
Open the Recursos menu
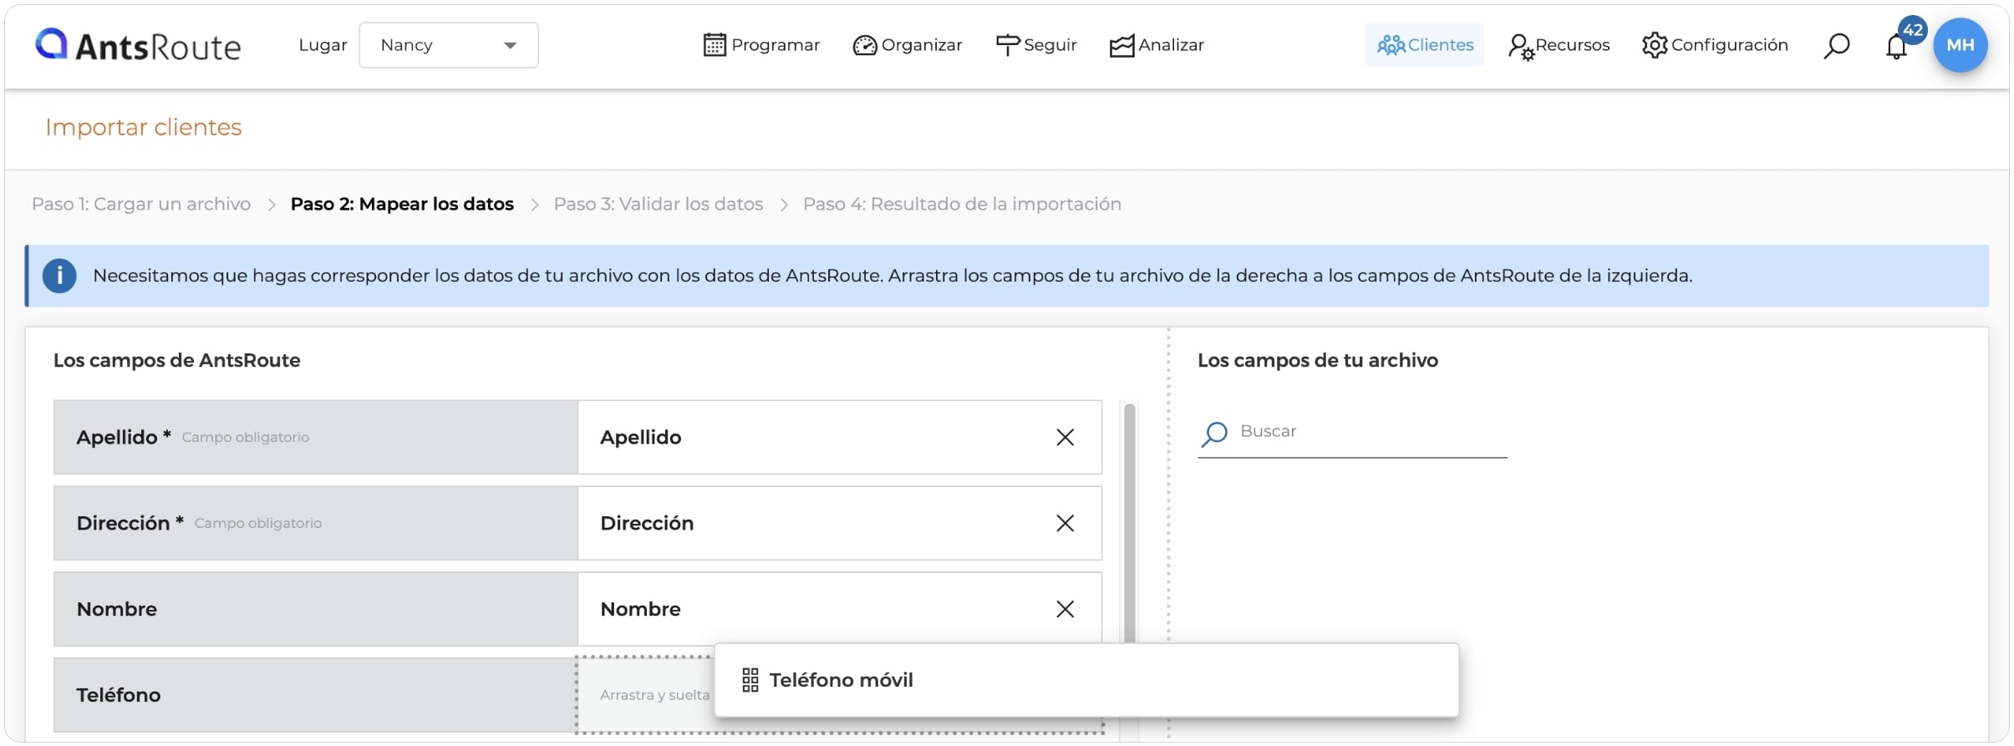1559,45
